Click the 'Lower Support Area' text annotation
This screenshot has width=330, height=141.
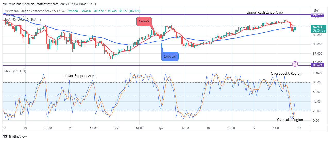pos(80,76)
